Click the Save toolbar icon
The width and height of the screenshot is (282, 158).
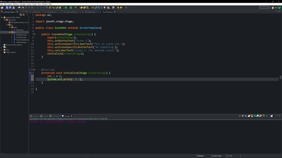[x=7, y=7]
